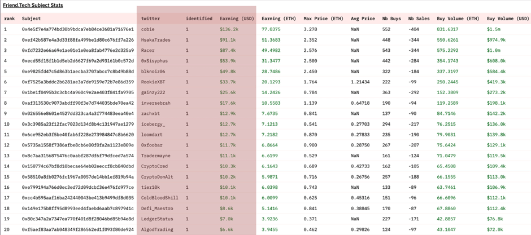Image resolution: width=531 pixels, height=235 pixels.
Task: Select the 0.64718 average price value
Action: point(360,103)
